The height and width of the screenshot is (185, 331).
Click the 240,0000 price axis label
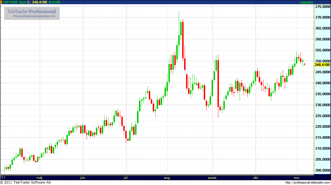point(323,83)
